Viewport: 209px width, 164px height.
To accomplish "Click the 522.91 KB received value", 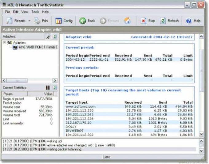I will click(x=123, y=60).
